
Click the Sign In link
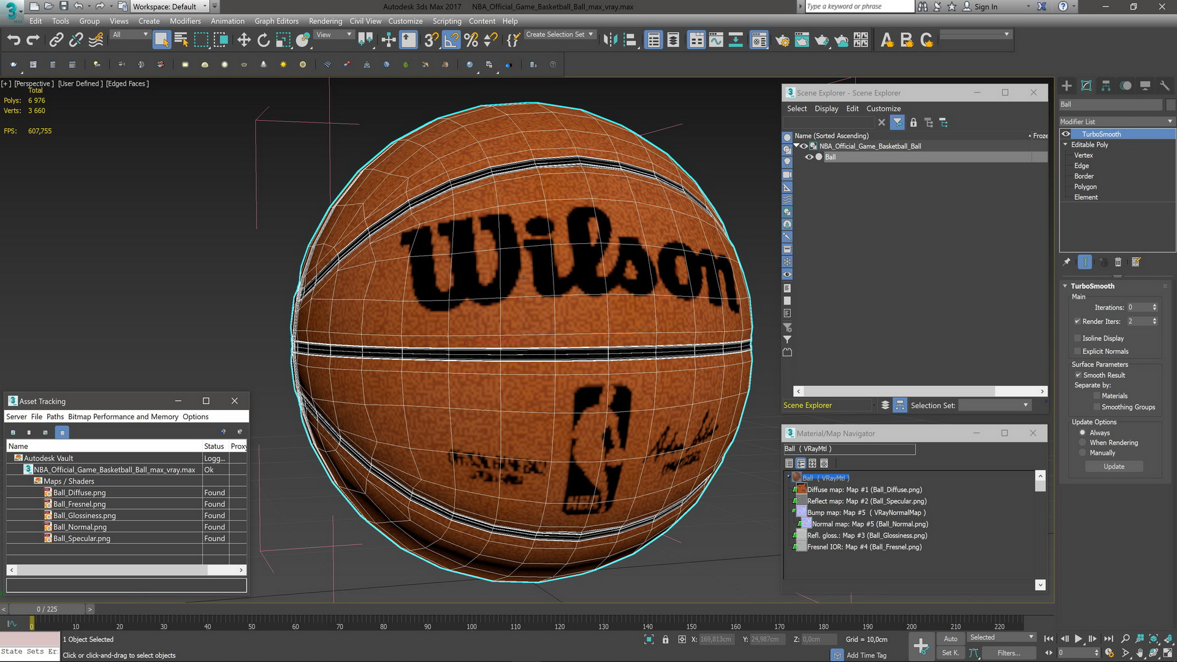985,7
